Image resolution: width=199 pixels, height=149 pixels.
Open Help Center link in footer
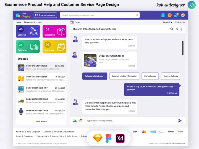point(169,143)
